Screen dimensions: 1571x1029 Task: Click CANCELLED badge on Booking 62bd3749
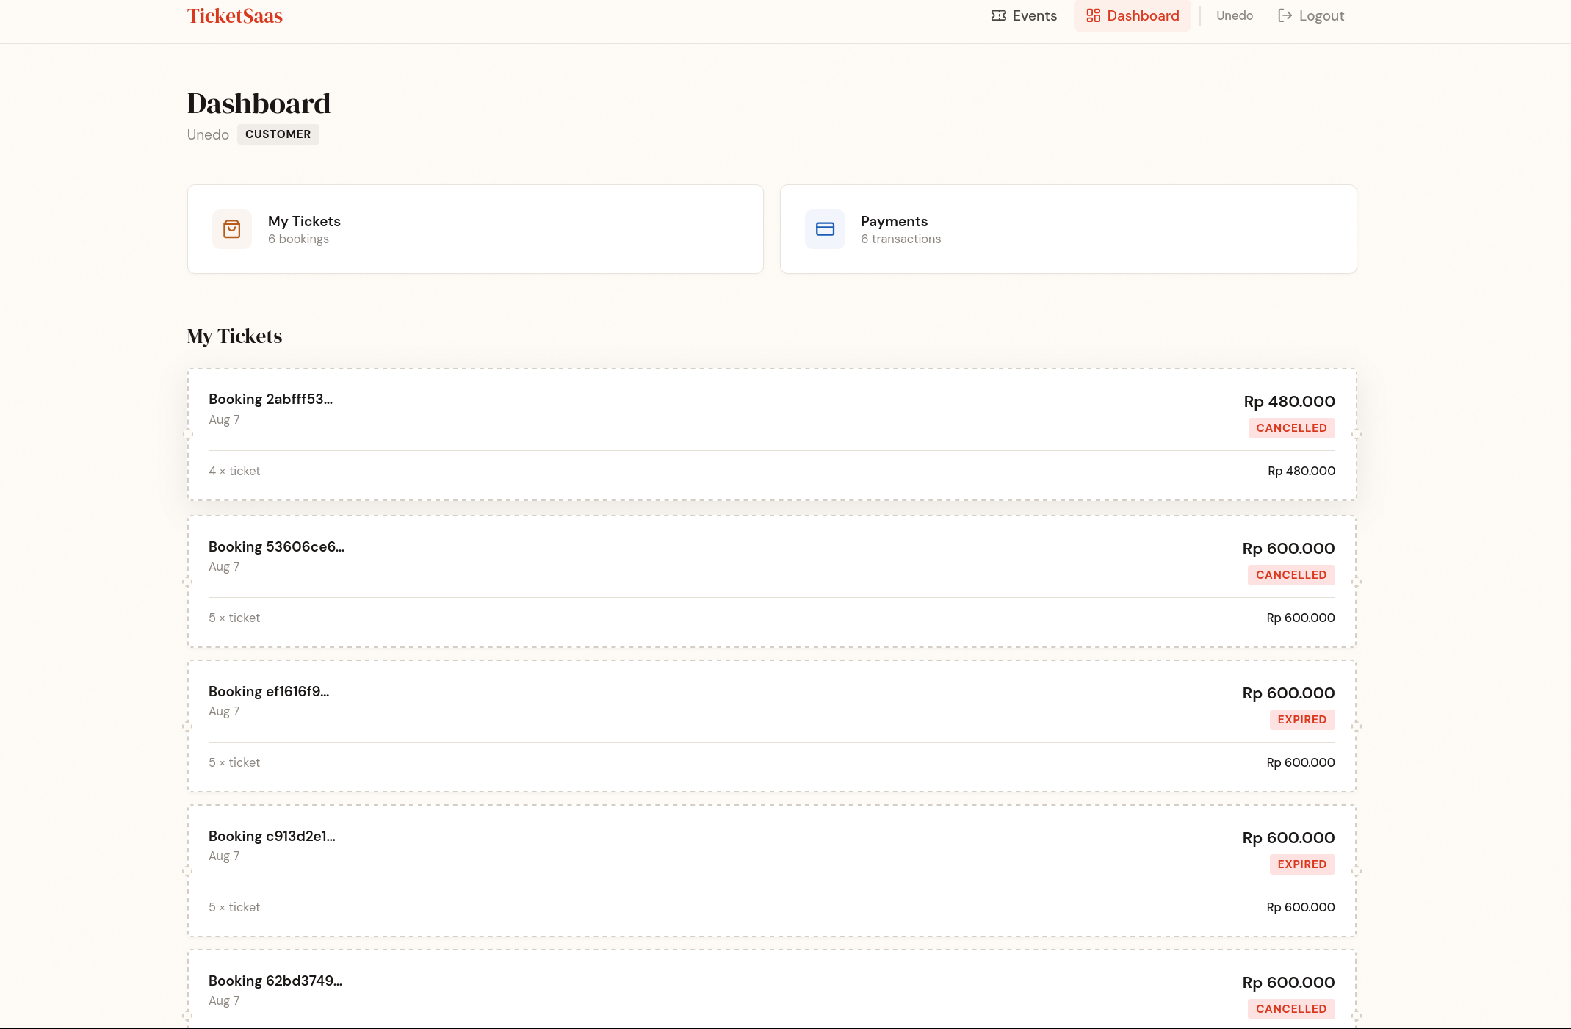coord(1291,1009)
